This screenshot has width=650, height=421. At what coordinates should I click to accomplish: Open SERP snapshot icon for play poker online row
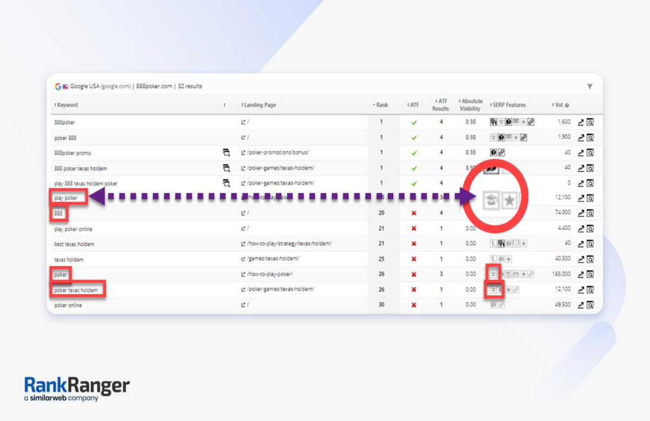click(x=590, y=229)
